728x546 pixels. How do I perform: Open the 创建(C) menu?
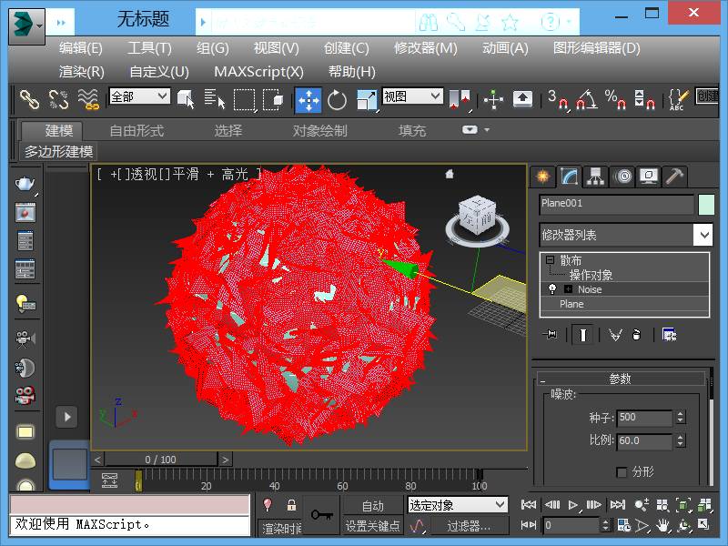point(347,48)
